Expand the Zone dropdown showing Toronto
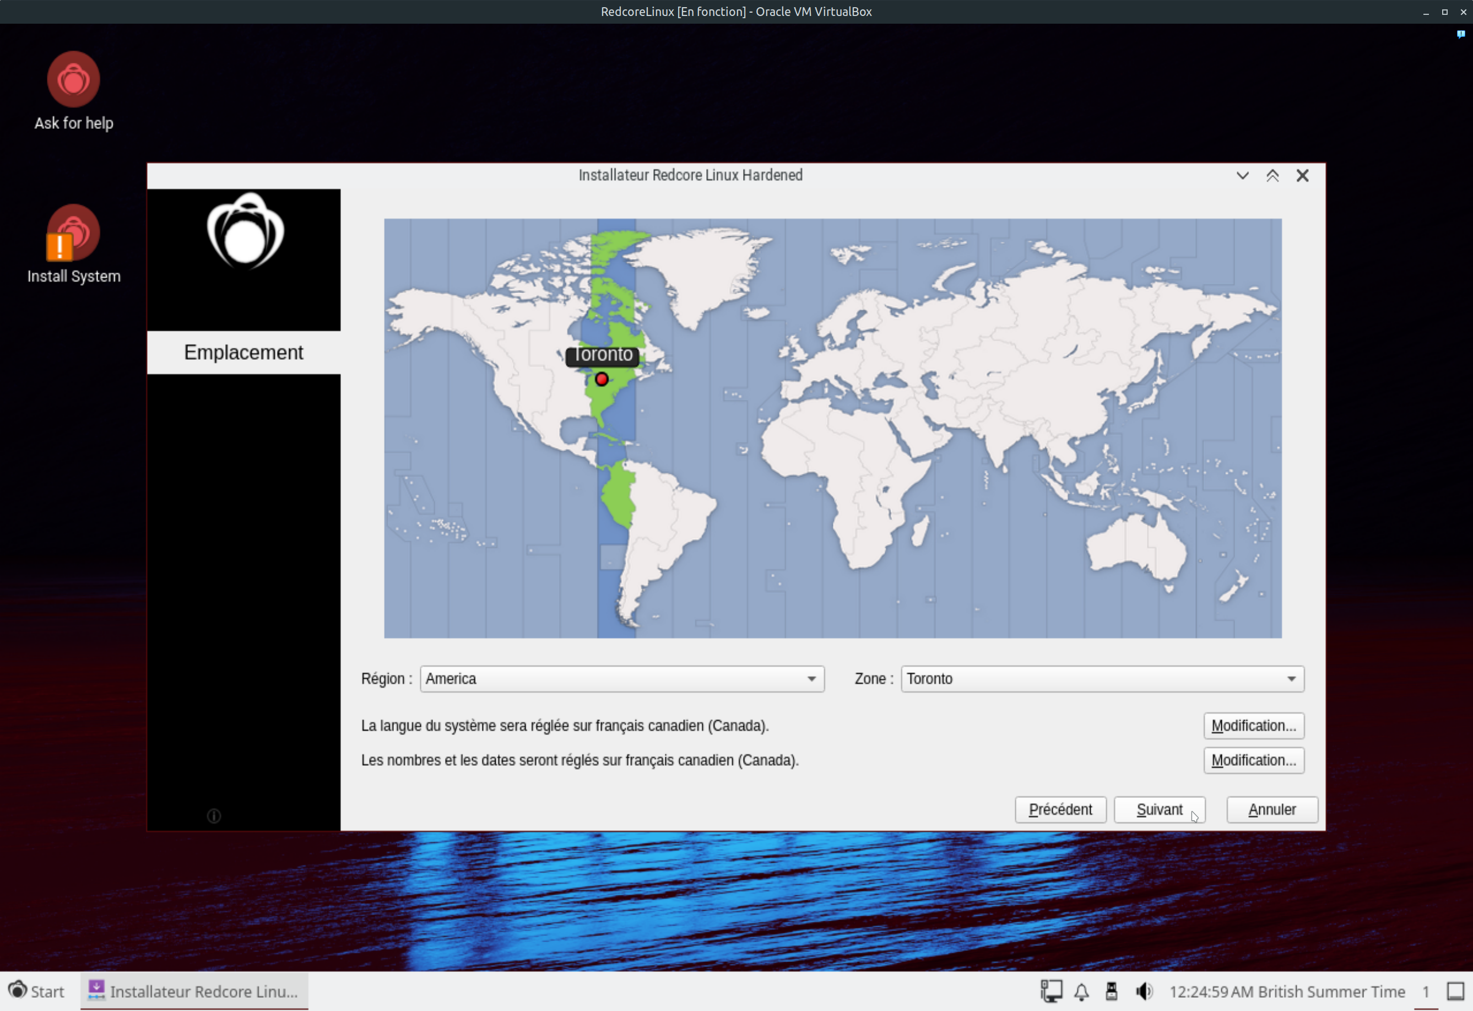Screen dimensions: 1473x1011 point(1102,679)
